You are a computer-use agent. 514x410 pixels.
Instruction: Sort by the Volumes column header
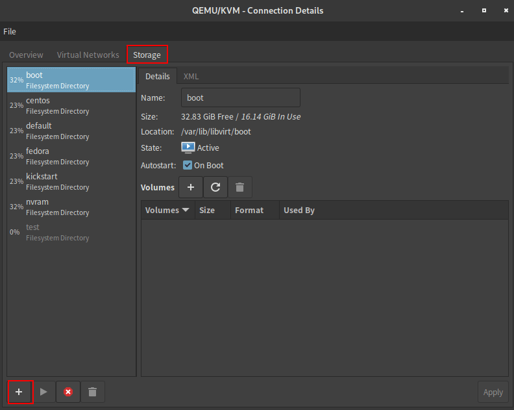168,210
